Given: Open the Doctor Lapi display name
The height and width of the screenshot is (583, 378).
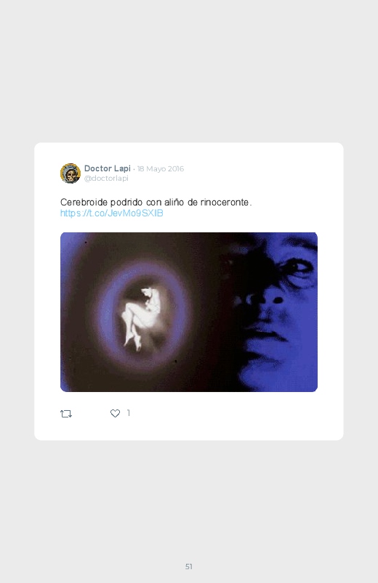Looking at the screenshot, I should point(108,168).
